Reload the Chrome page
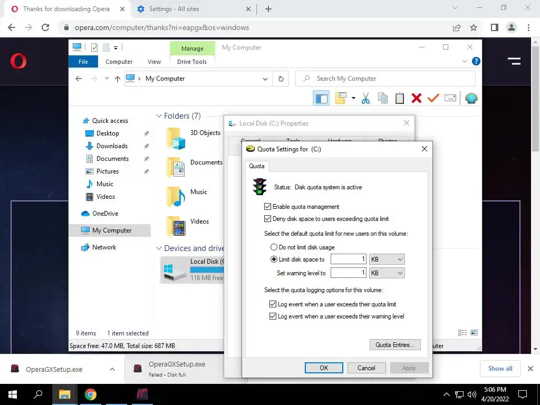Image resolution: width=540 pixels, height=405 pixels. pyautogui.click(x=45, y=27)
